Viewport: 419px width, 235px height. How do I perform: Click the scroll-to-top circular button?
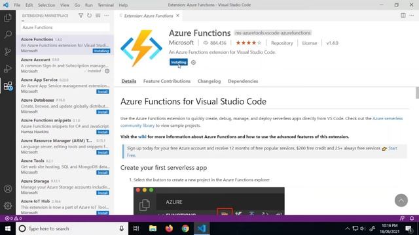click(401, 200)
